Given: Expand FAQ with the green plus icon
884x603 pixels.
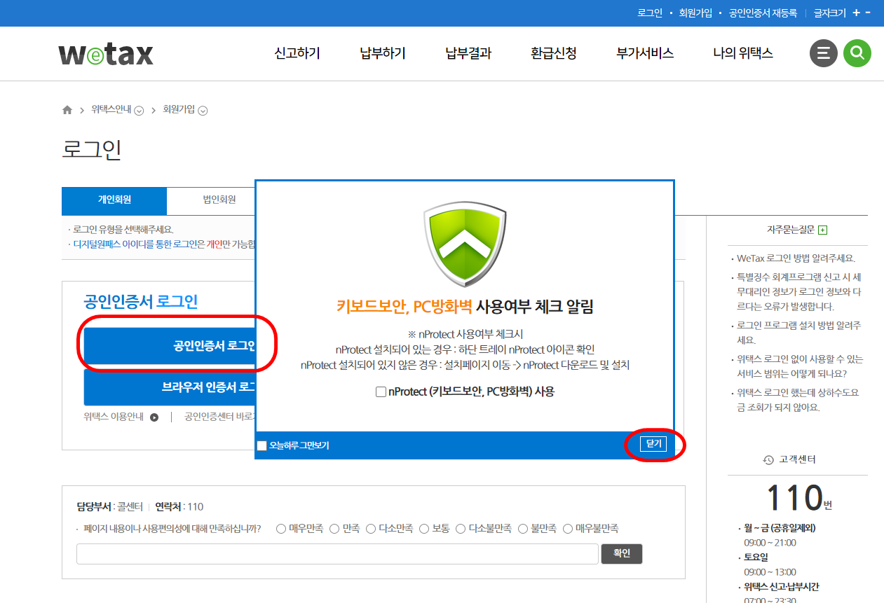Looking at the screenshot, I should point(823,230).
